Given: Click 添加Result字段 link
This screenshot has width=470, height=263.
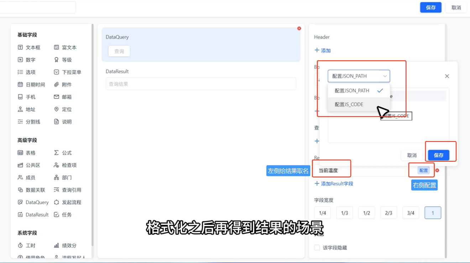Looking at the screenshot, I should [x=334, y=183].
